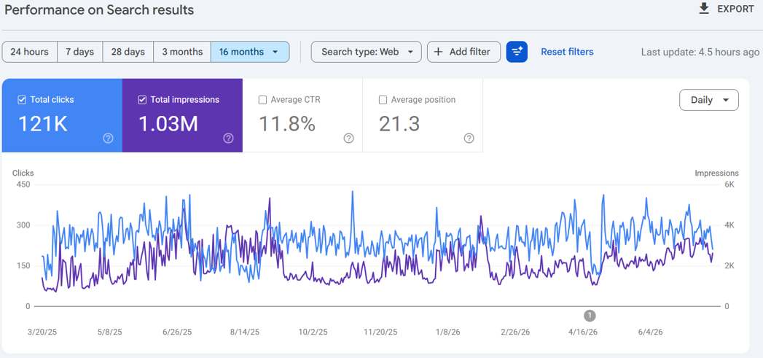Click the 4/16/26 date axis label
This screenshot has width=763, height=358.
click(x=583, y=332)
